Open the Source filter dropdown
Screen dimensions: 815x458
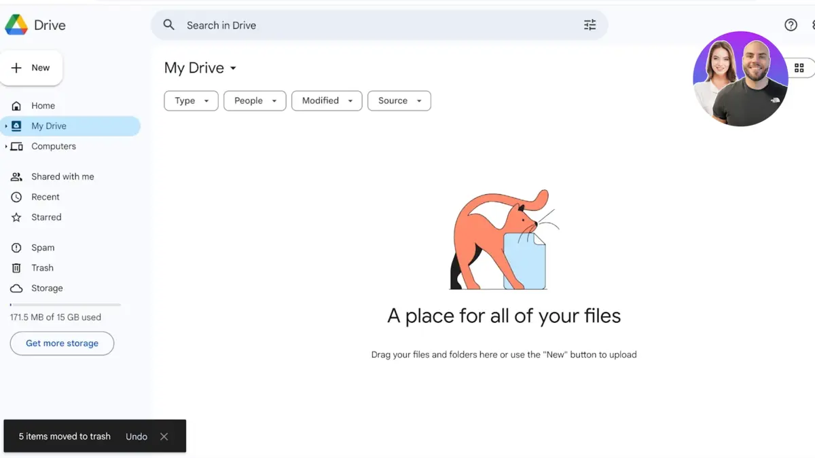(x=399, y=100)
